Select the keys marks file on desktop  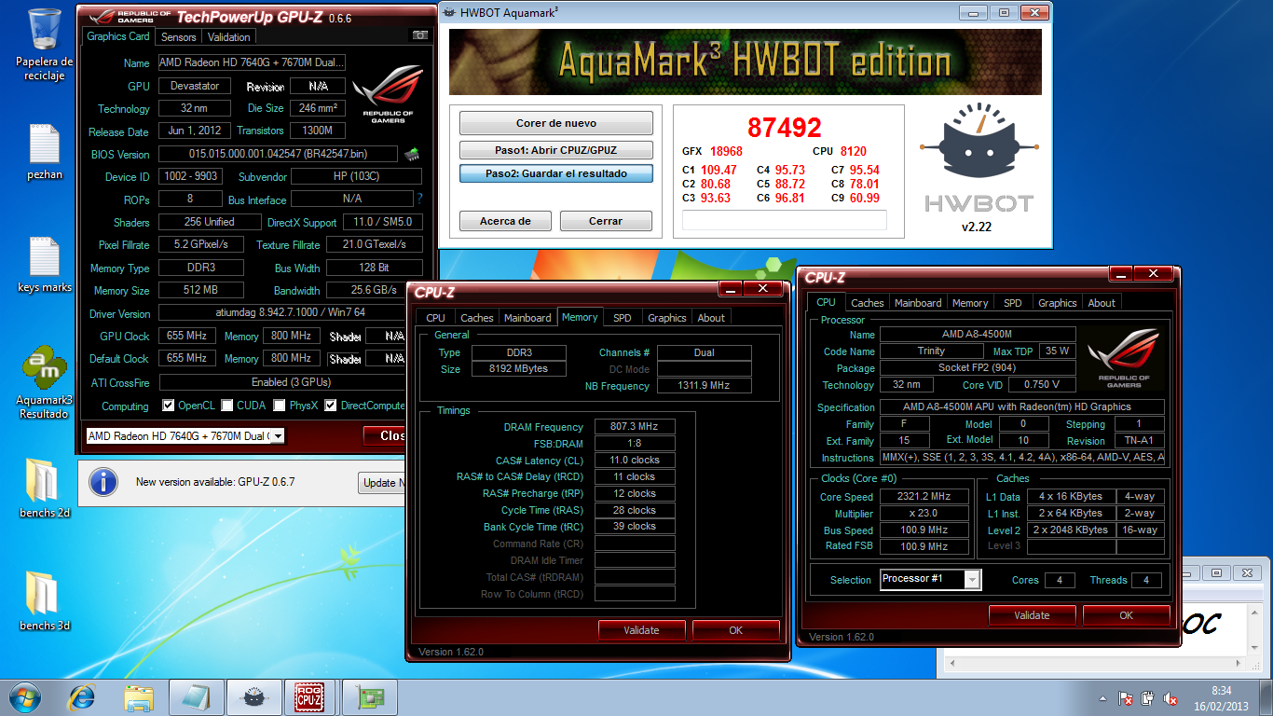click(x=44, y=265)
